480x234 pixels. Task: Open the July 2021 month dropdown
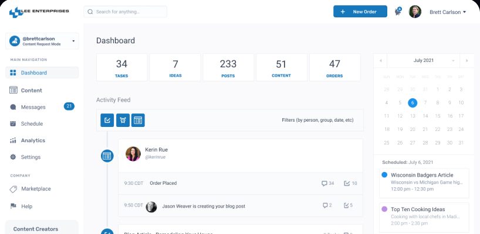pos(423,61)
